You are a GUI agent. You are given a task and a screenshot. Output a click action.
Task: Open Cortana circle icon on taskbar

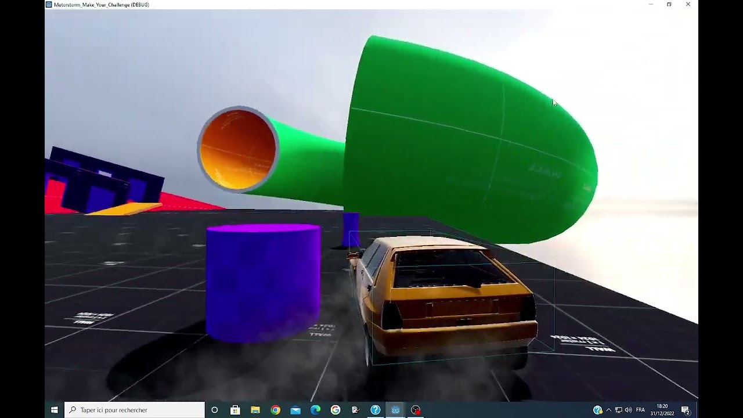point(214,410)
